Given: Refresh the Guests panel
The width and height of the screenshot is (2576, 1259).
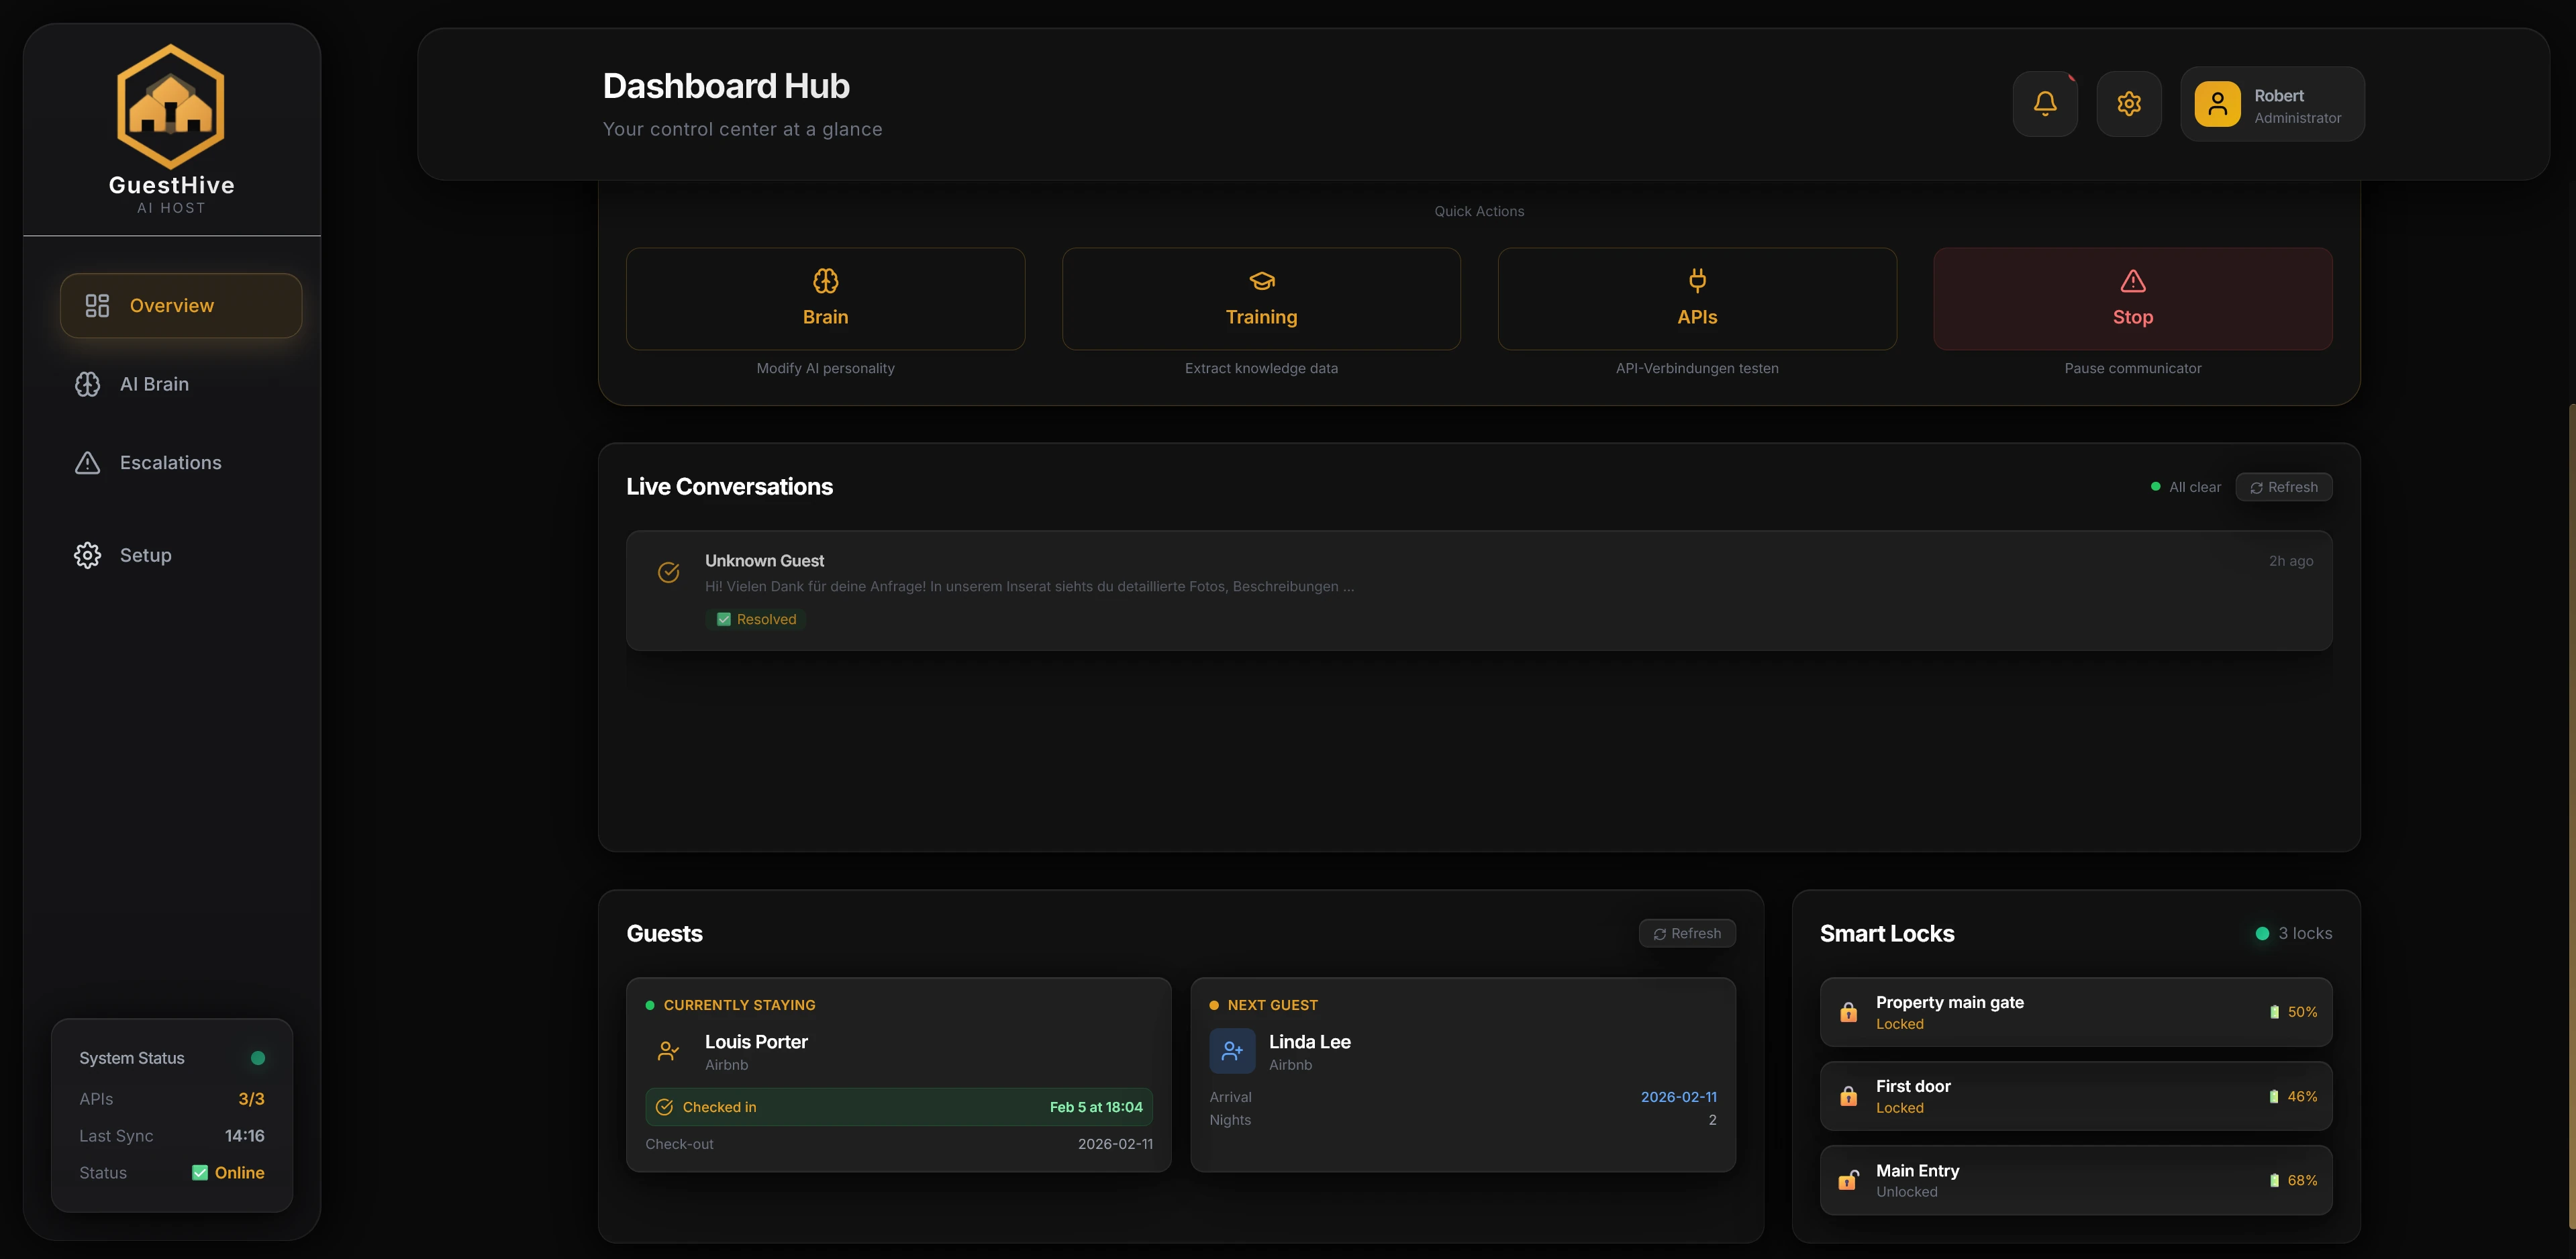Looking at the screenshot, I should (x=1687, y=933).
